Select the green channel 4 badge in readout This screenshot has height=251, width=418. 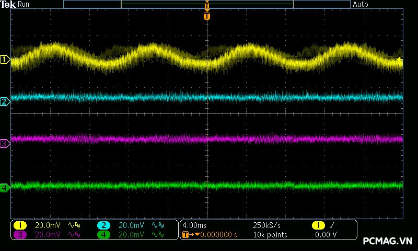[x=103, y=235]
